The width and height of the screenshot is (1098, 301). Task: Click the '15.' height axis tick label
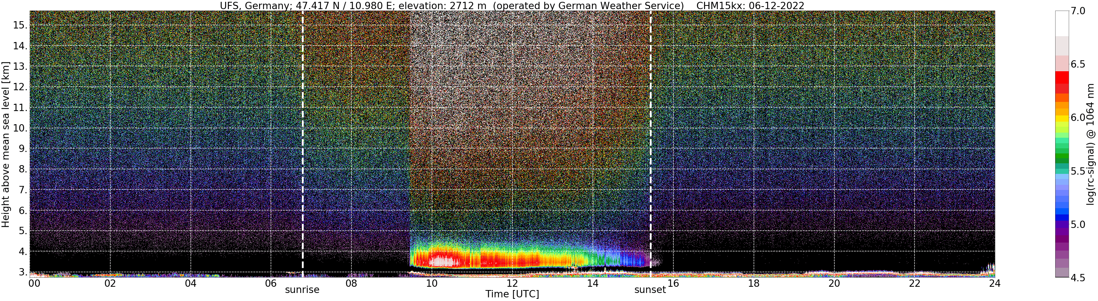click(20, 25)
